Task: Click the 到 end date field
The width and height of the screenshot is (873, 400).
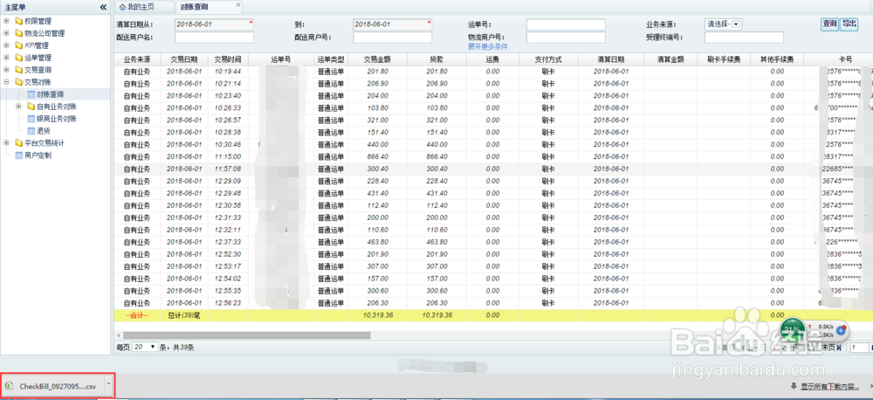Action: click(393, 24)
